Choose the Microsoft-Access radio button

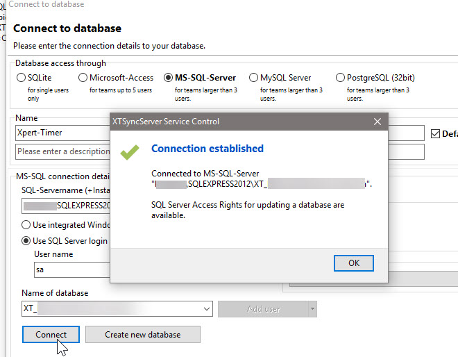(83, 78)
